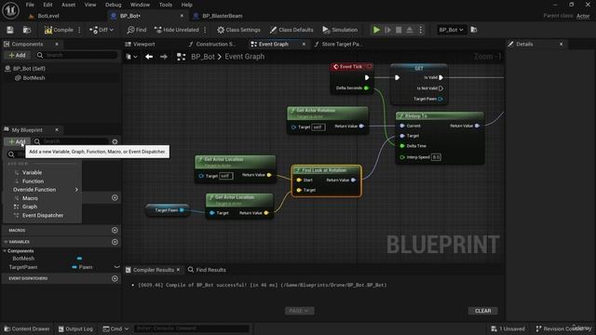Add new event dispatcher with plus icon
The height and width of the screenshot is (335, 596).
coord(115,279)
